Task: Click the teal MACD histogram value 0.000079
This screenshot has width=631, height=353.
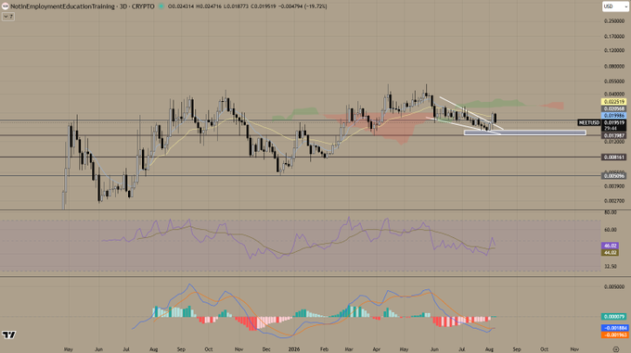Action: coord(614,317)
